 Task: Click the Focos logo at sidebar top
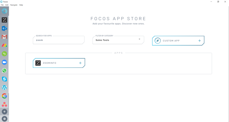[4, 11]
